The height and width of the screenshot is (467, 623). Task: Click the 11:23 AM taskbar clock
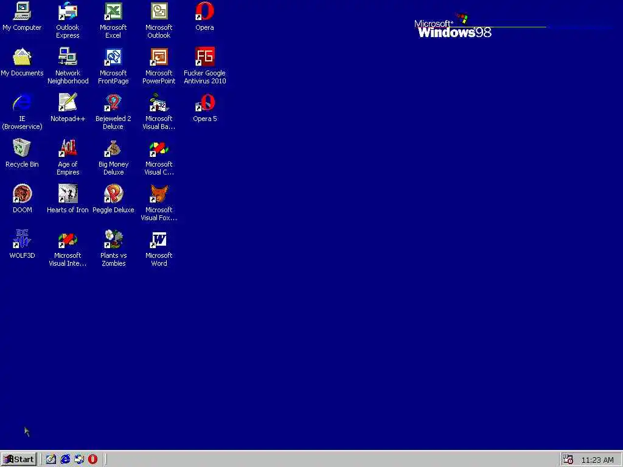coord(597,460)
